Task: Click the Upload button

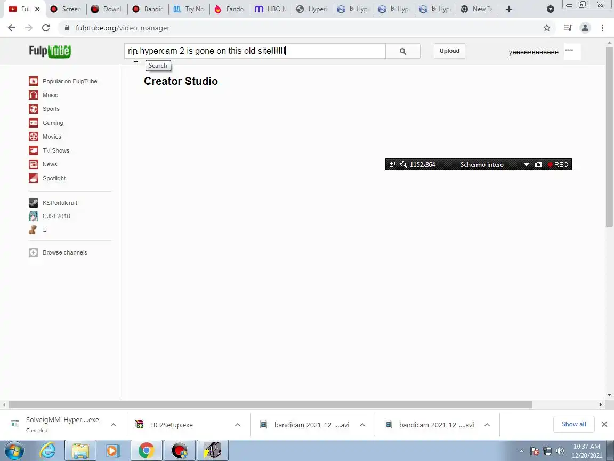Action: coord(449,51)
